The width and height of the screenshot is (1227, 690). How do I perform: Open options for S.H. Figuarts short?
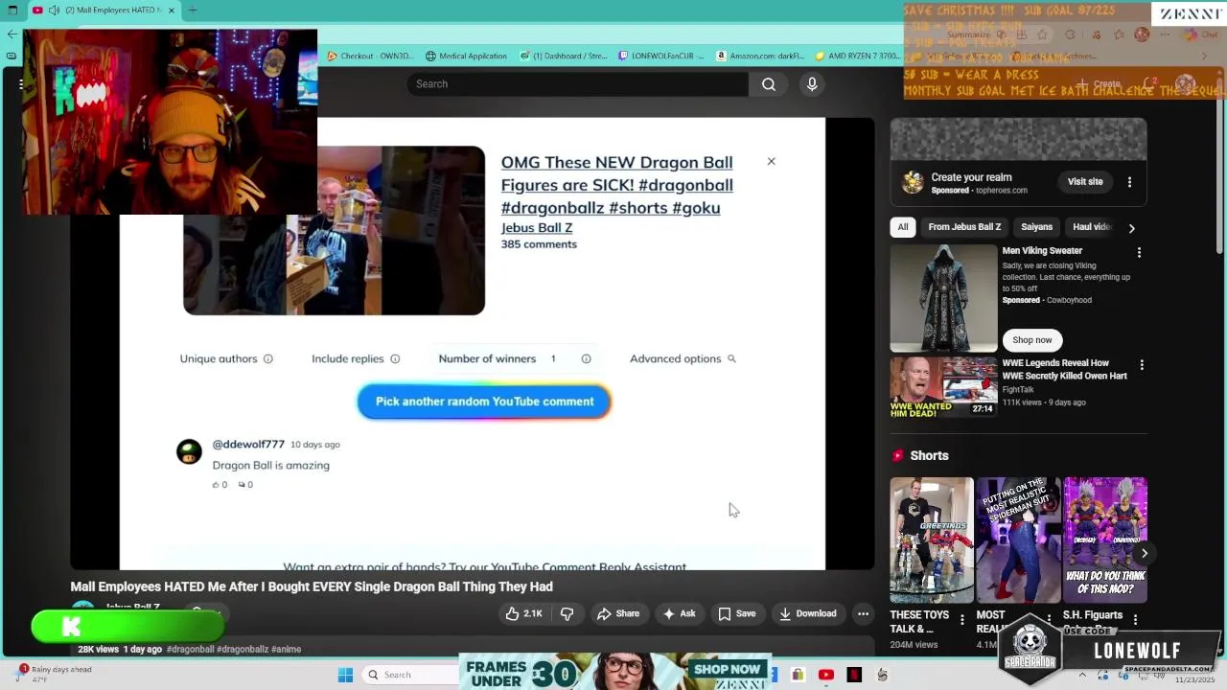pyautogui.click(x=1135, y=620)
